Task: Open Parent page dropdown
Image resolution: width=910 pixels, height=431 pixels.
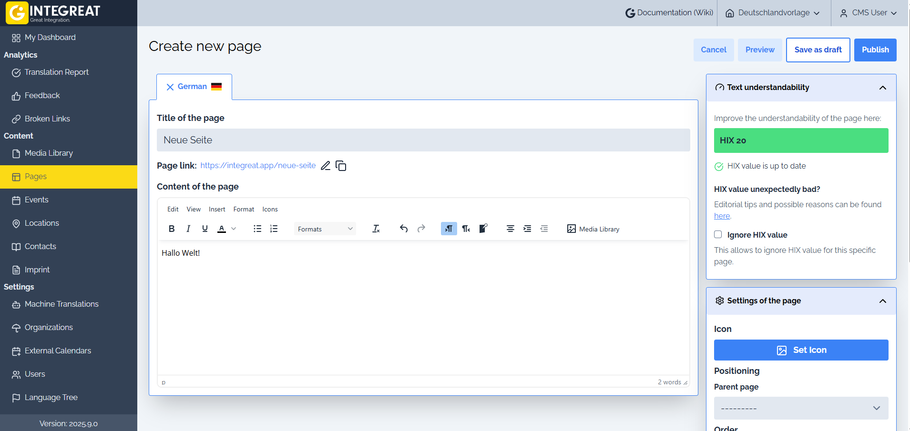Action: pyautogui.click(x=801, y=408)
